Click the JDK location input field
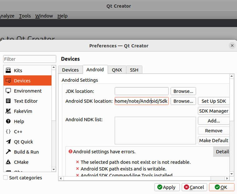Screen dimensions: 237x194 (142, 91)
